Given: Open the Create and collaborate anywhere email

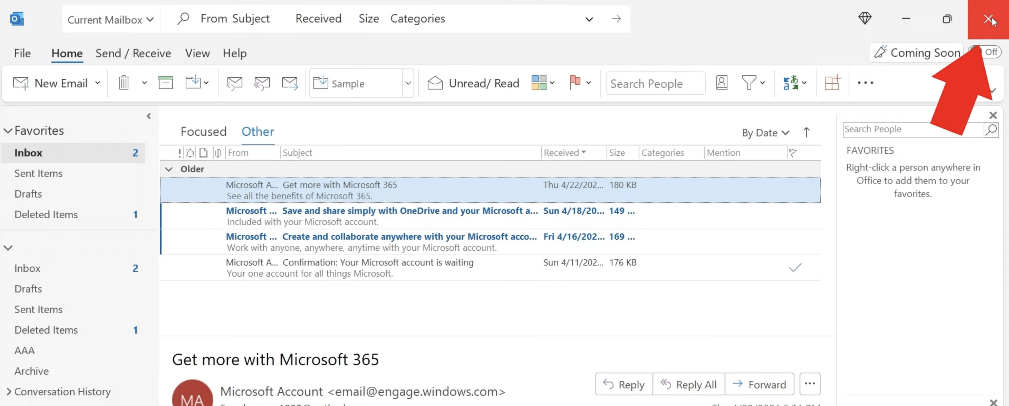Looking at the screenshot, I should [490, 242].
